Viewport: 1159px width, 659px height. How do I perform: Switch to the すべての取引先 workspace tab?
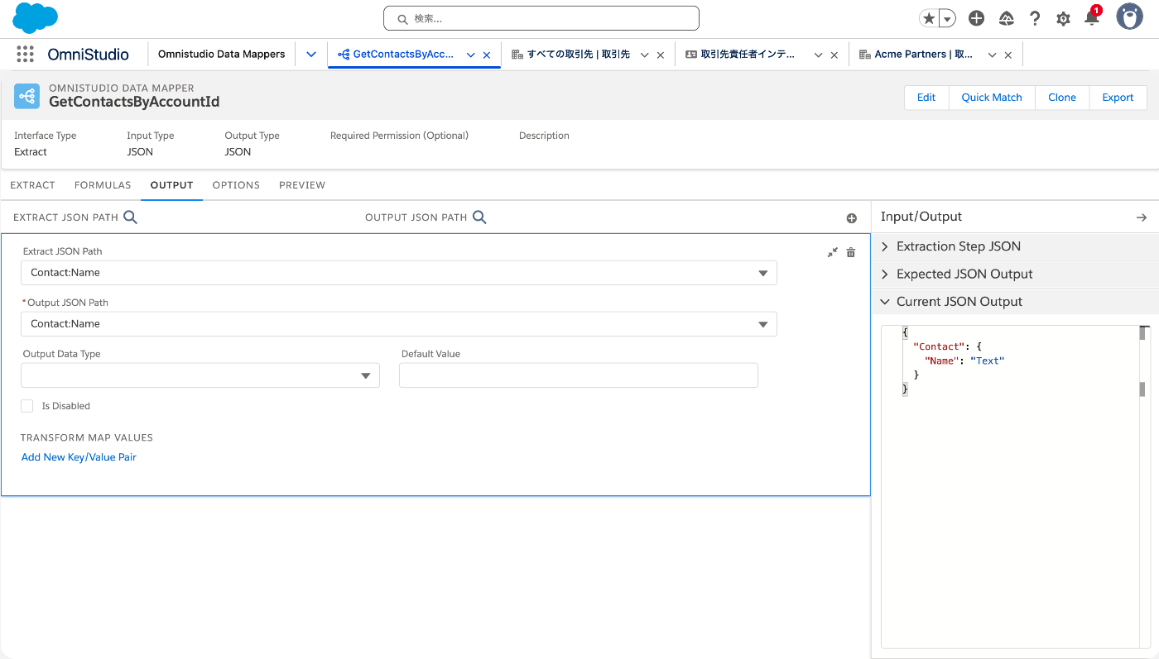[570, 55]
